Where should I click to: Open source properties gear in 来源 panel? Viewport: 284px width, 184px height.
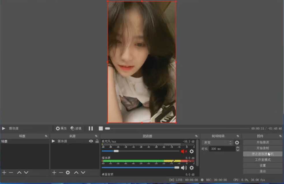[x=68, y=172]
